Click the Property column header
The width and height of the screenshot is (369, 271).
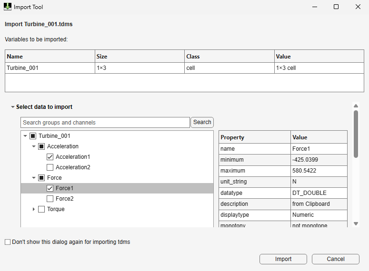click(x=255, y=137)
